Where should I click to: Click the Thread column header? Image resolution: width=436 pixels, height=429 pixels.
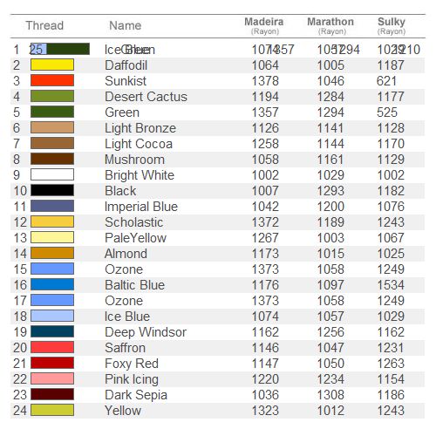tap(44, 25)
